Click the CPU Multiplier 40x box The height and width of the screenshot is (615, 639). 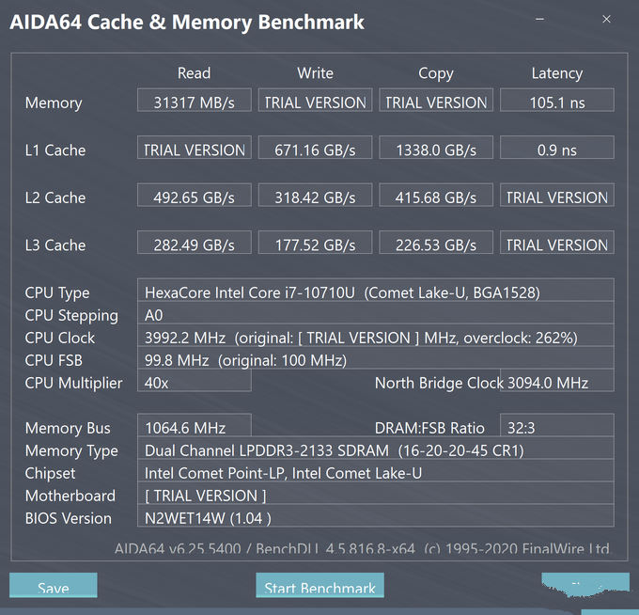[x=194, y=381]
